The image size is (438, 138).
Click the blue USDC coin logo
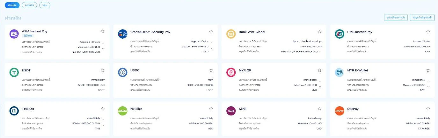(122, 72)
